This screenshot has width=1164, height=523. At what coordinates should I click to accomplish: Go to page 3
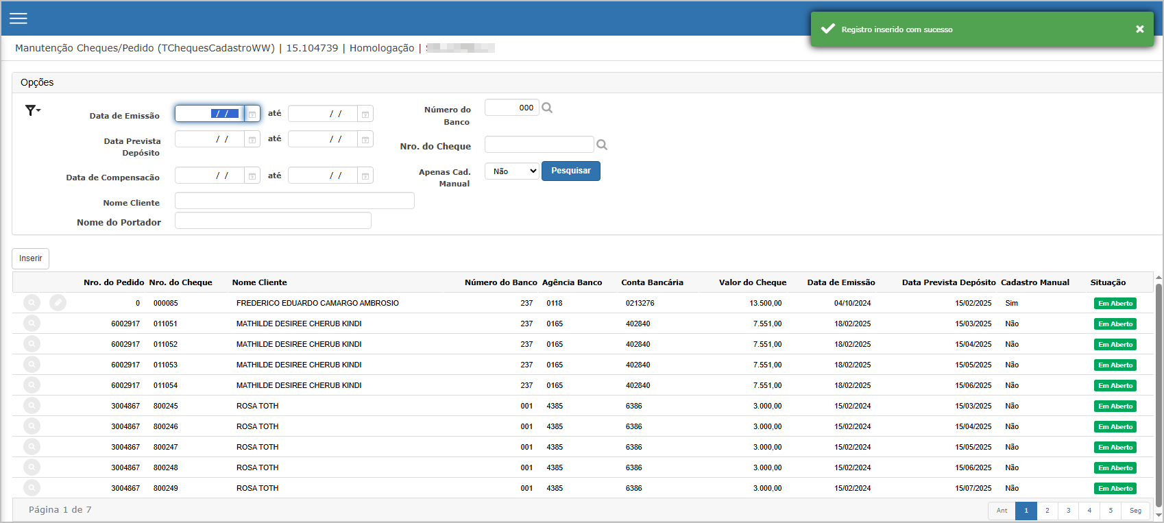tap(1068, 511)
